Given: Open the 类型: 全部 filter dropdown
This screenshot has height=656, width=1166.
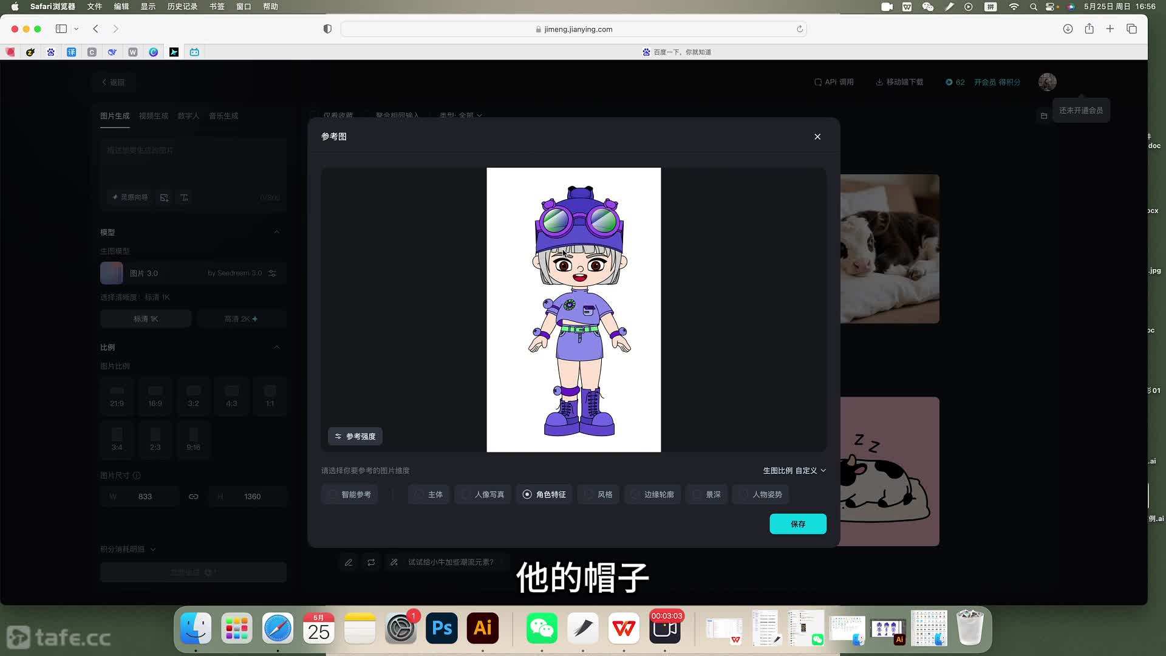Looking at the screenshot, I should pos(461,114).
